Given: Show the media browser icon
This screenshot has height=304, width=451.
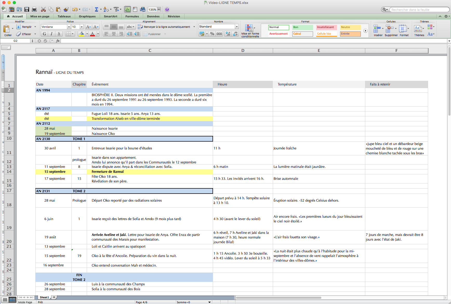Looking at the screenshot, I should 143,9.
